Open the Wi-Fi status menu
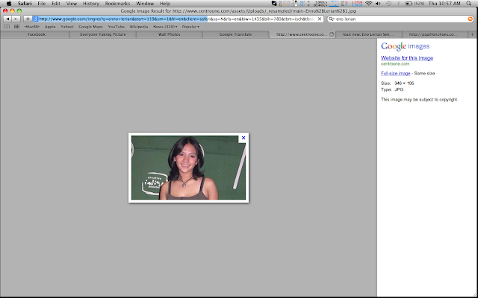The width and height of the screenshot is (478, 298). (369, 4)
